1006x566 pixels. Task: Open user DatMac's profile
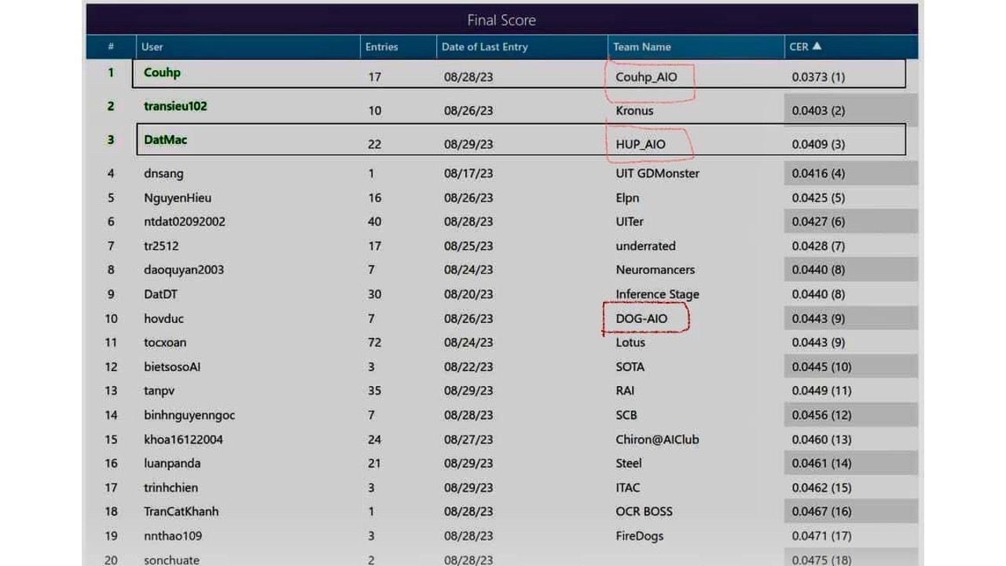[166, 140]
